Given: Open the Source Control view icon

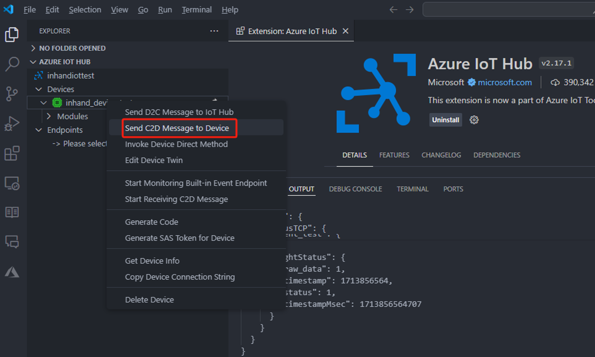Looking at the screenshot, I should [12, 94].
